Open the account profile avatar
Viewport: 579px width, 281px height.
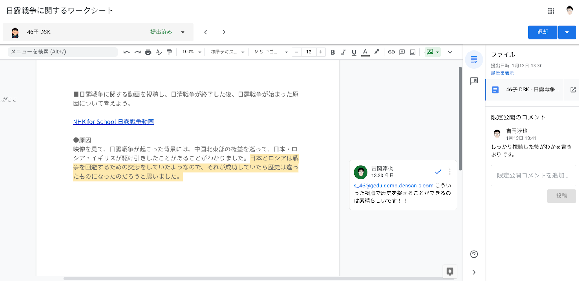[569, 11]
